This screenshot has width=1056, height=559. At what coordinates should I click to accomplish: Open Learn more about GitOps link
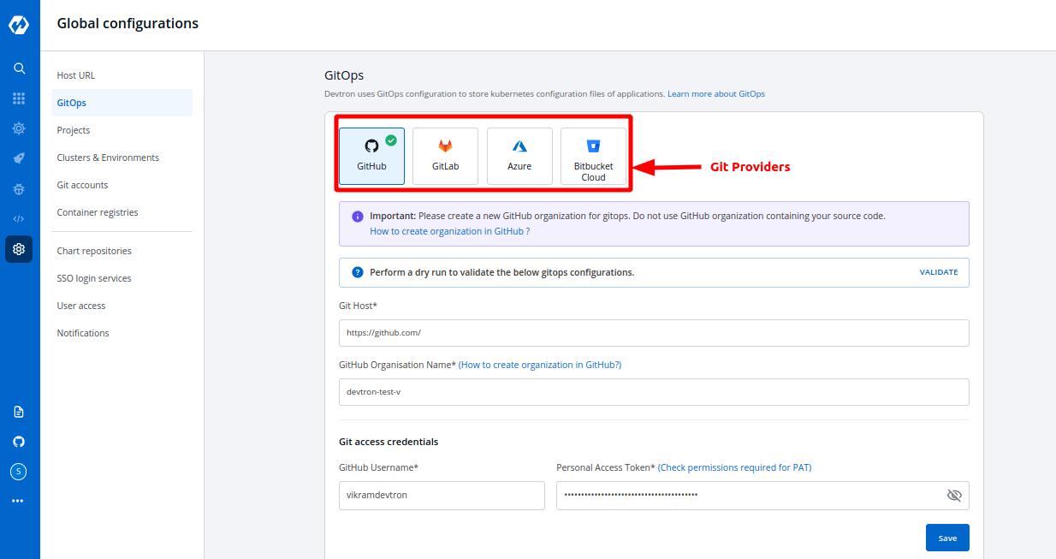click(x=716, y=93)
